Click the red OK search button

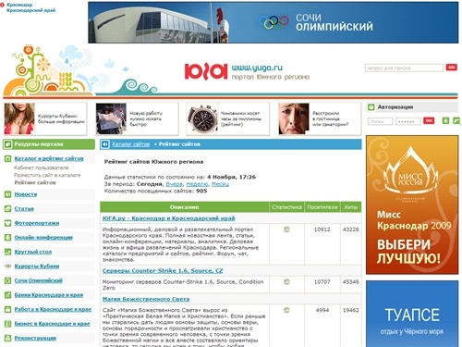pos(452,68)
